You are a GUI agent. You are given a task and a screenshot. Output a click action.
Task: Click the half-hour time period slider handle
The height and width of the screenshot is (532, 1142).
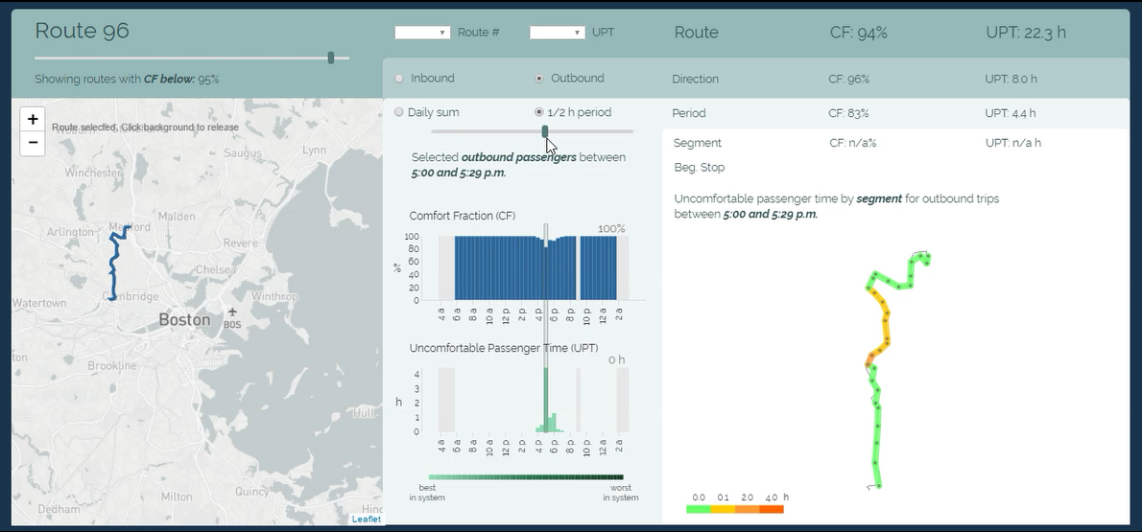(545, 131)
